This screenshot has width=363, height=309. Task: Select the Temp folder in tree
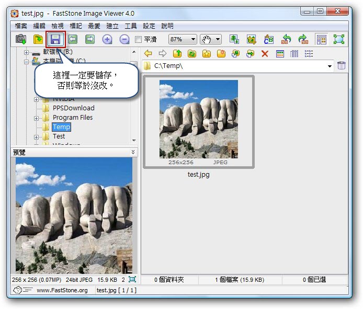61,127
